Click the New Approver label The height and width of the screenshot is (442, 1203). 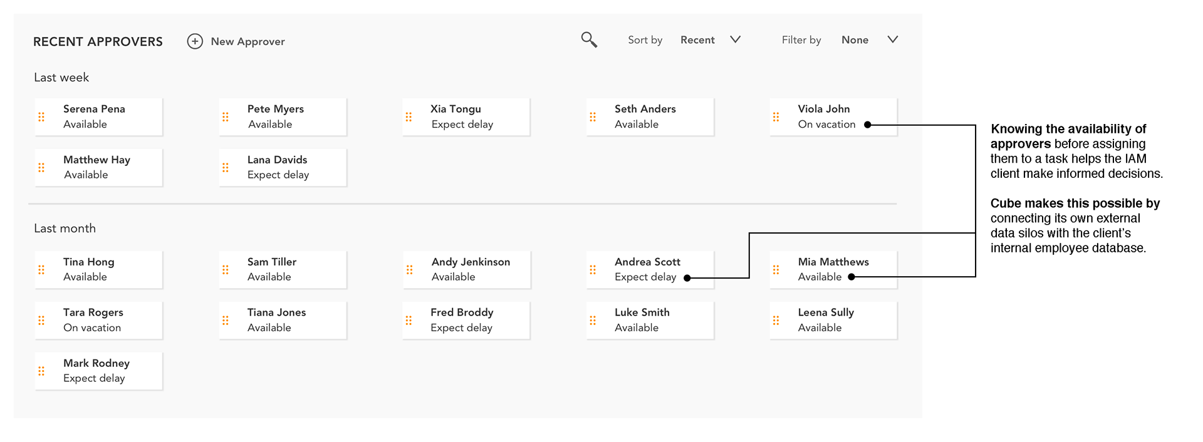click(248, 42)
